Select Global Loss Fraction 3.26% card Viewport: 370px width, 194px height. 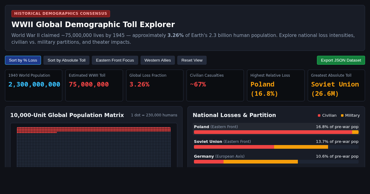tap(155, 86)
